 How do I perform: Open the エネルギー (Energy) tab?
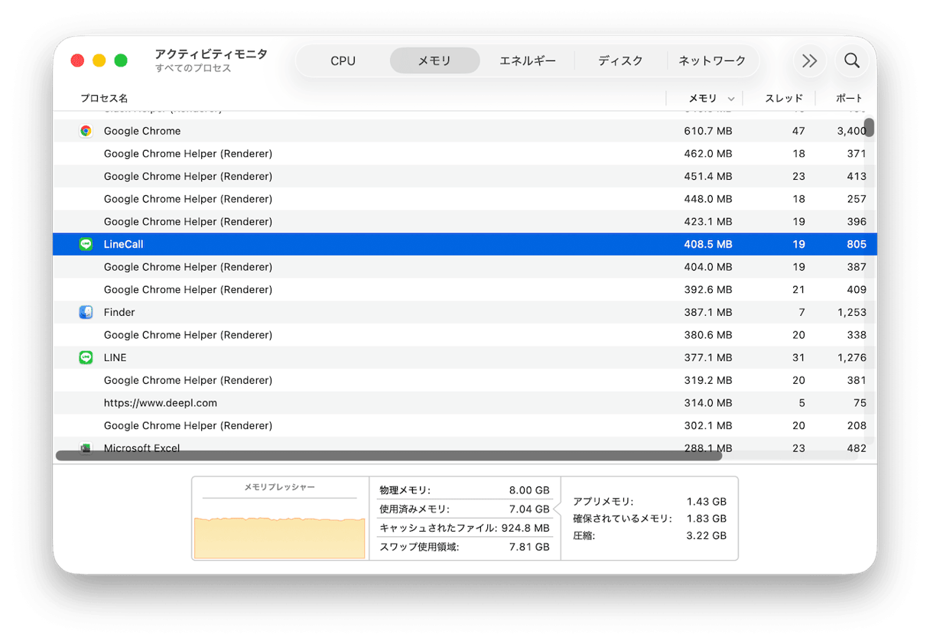click(528, 60)
